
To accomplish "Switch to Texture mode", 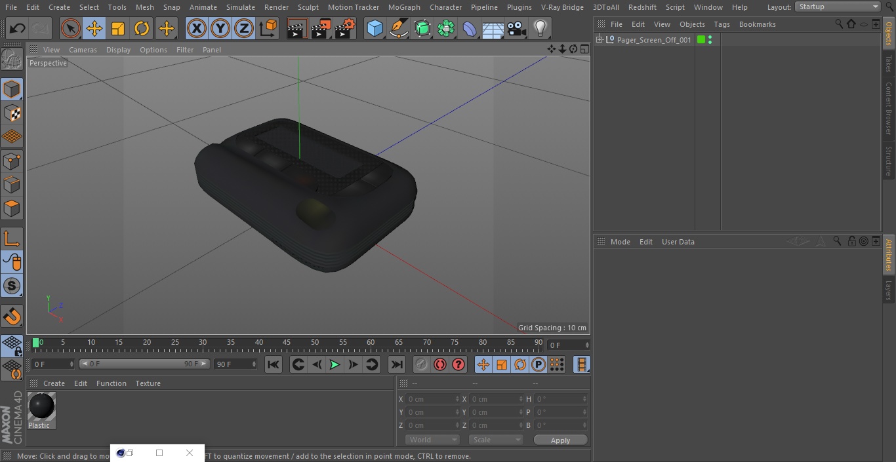I will click(12, 113).
